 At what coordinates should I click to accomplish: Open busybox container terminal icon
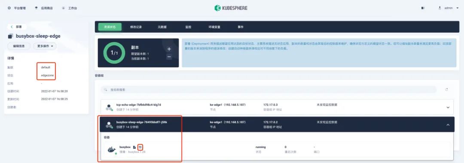tap(140, 147)
